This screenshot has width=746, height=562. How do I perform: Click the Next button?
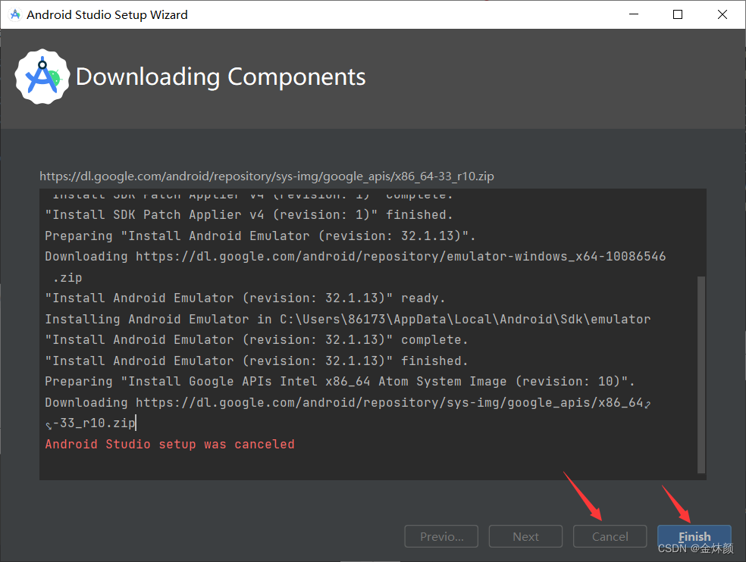(525, 536)
